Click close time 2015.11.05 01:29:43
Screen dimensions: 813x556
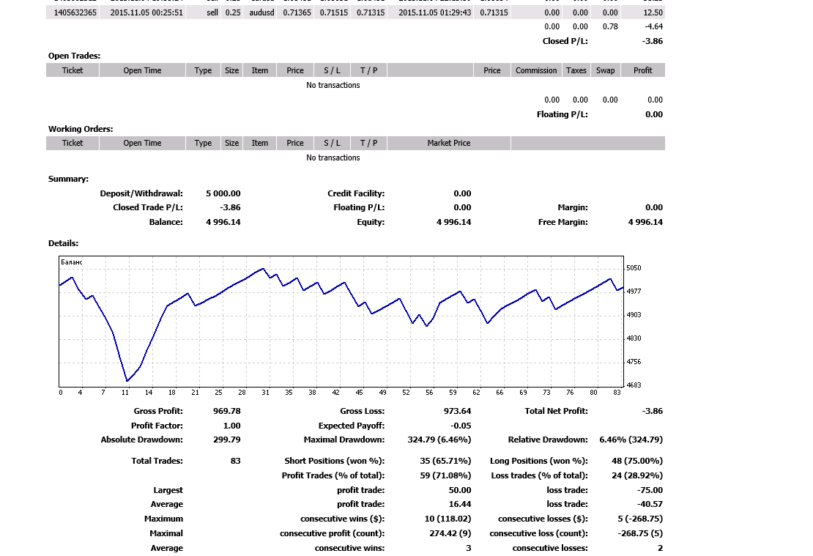[435, 12]
